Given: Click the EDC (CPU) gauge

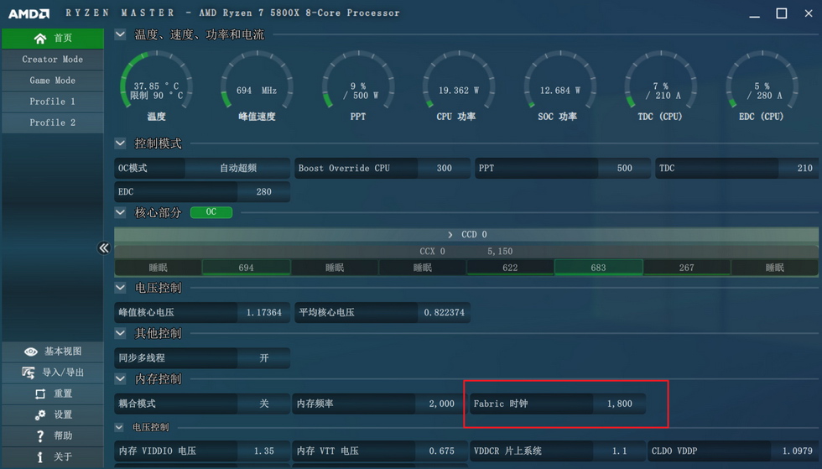Looking at the screenshot, I should click(x=762, y=86).
